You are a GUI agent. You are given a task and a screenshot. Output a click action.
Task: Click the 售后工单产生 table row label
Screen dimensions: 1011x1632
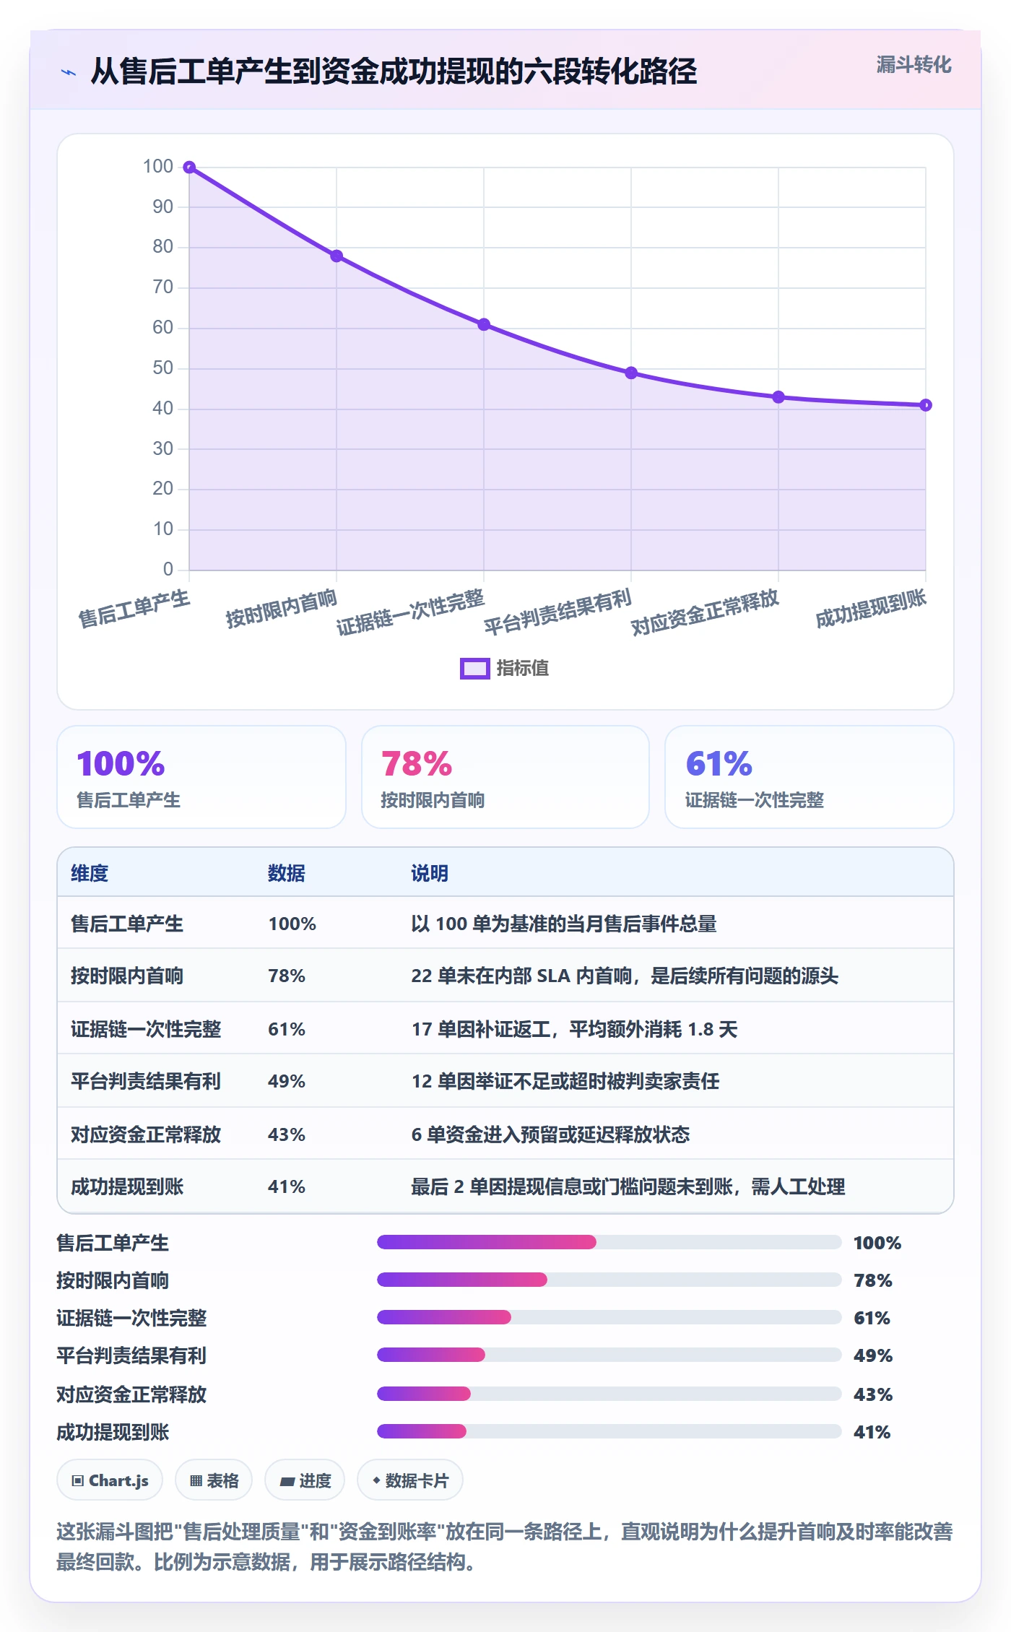[127, 924]
